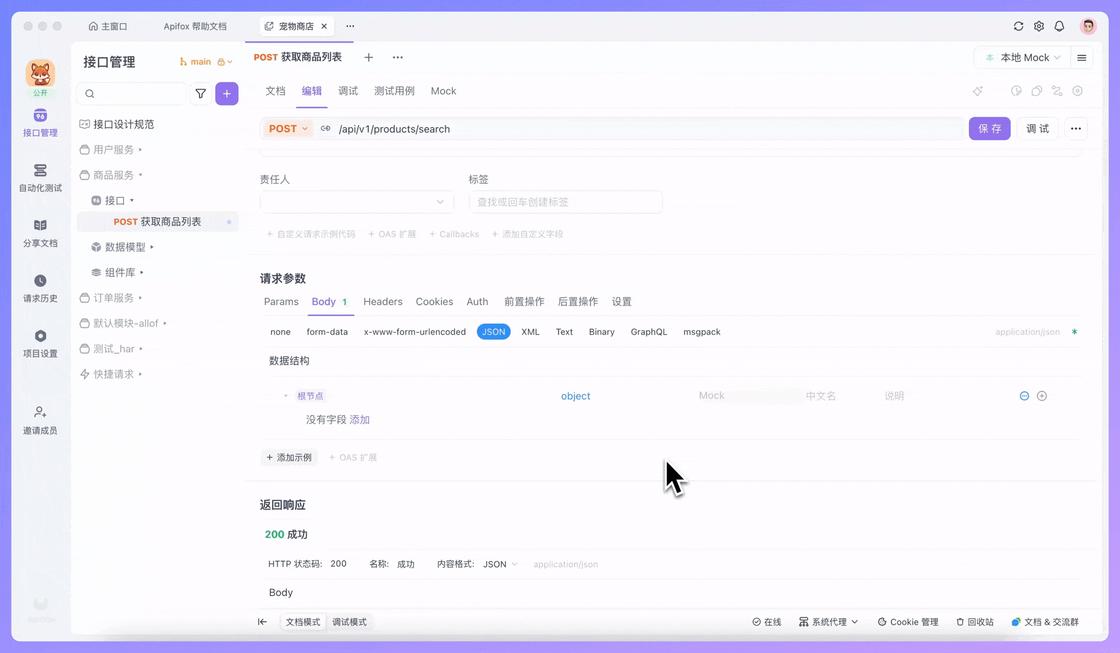Open the 接口管理 sidebar panel
Image resolution: width=1120 pixels, height=653 pixels.
click(40, 123)
